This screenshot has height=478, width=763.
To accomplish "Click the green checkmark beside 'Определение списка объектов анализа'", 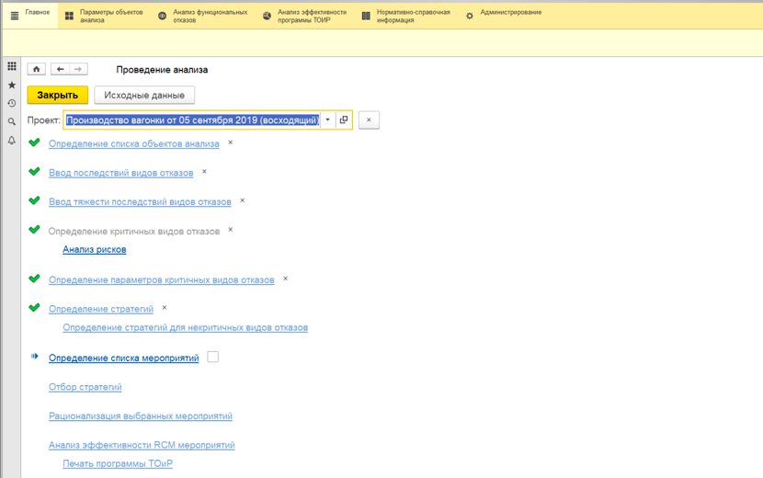I will point(34,142).
